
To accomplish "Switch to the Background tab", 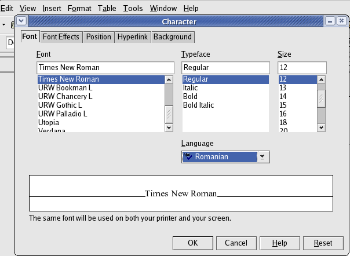I will click(x=173, y=37).
